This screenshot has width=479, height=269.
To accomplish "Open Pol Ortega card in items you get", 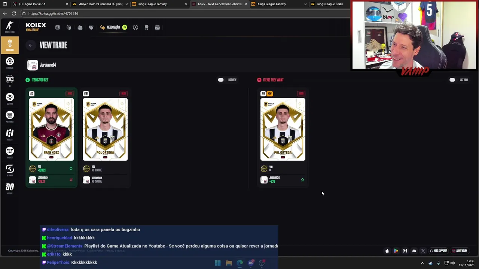I will 105,129.
